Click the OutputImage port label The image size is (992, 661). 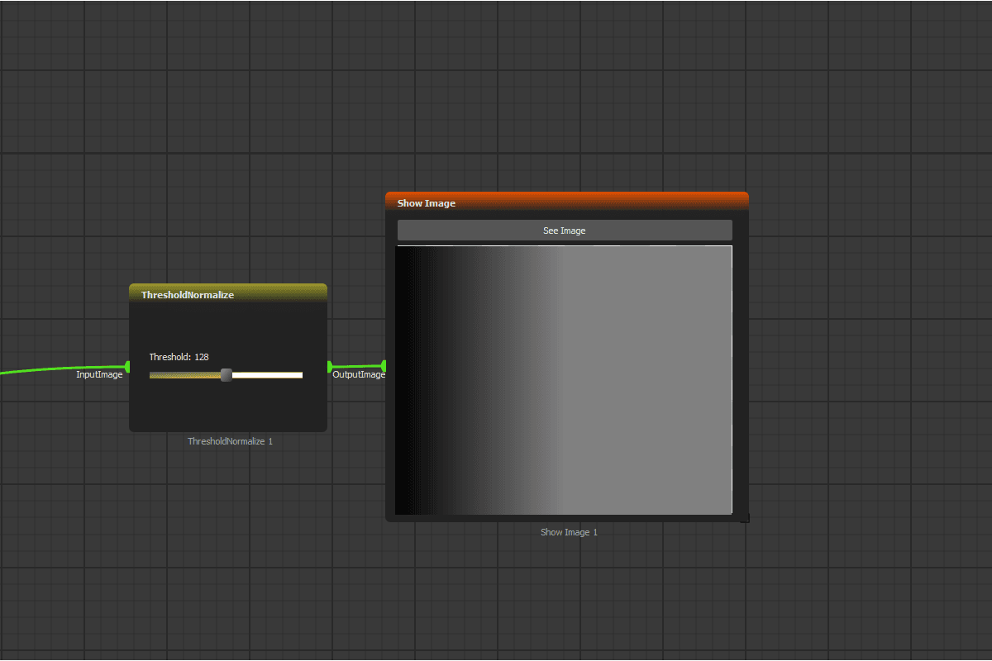click(x=359, y=375)
